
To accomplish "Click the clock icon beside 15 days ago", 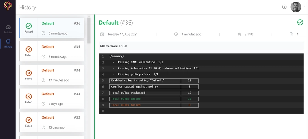I will pos(44,127).
